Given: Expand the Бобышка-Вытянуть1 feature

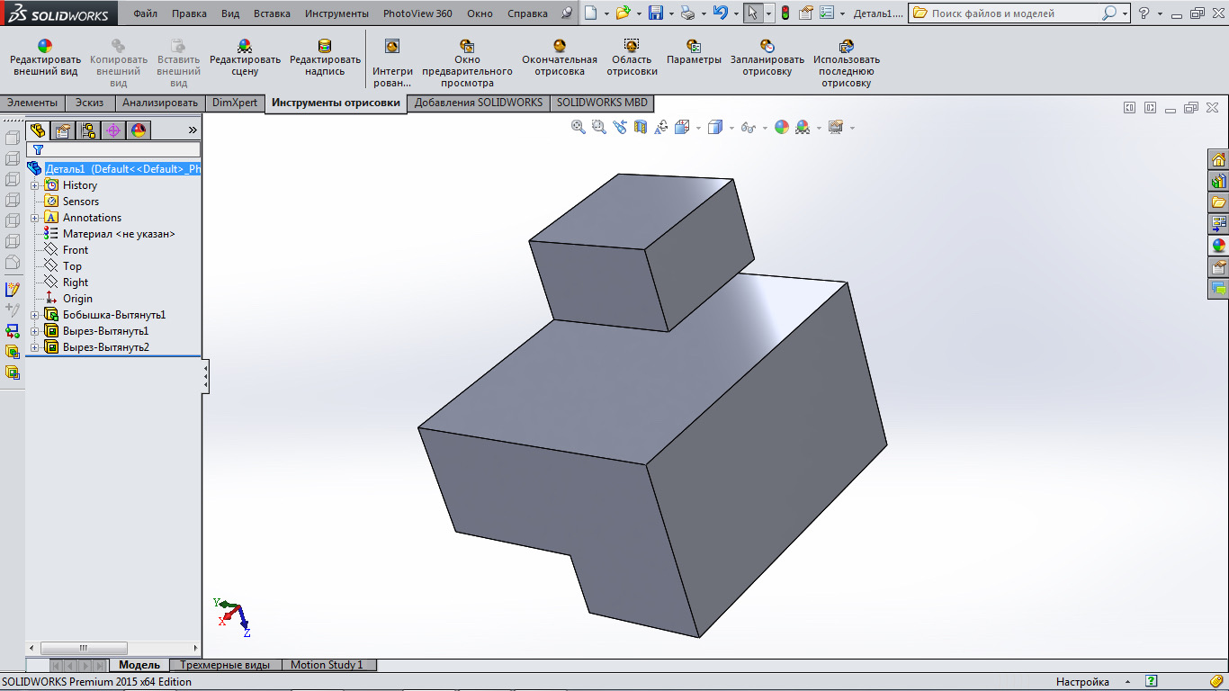Looking at the screenshot, I should point(35,315).
